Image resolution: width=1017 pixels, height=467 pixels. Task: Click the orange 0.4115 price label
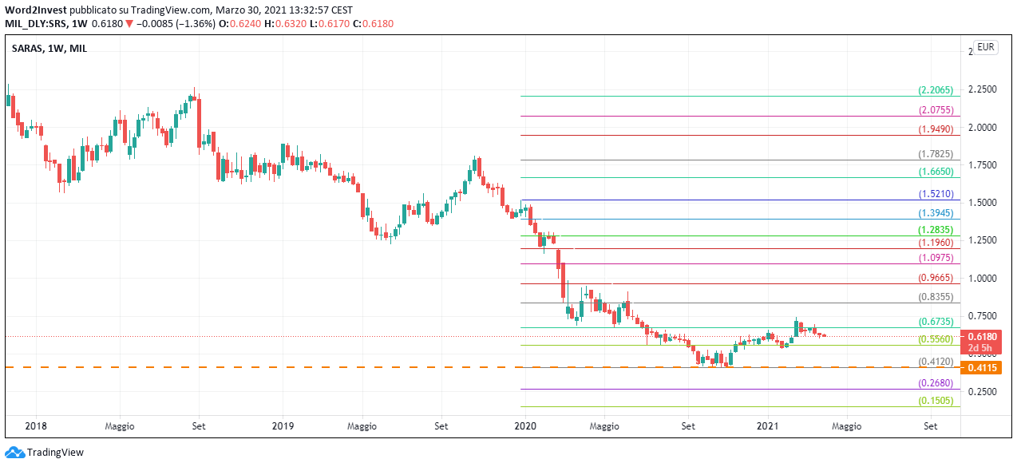979,367
